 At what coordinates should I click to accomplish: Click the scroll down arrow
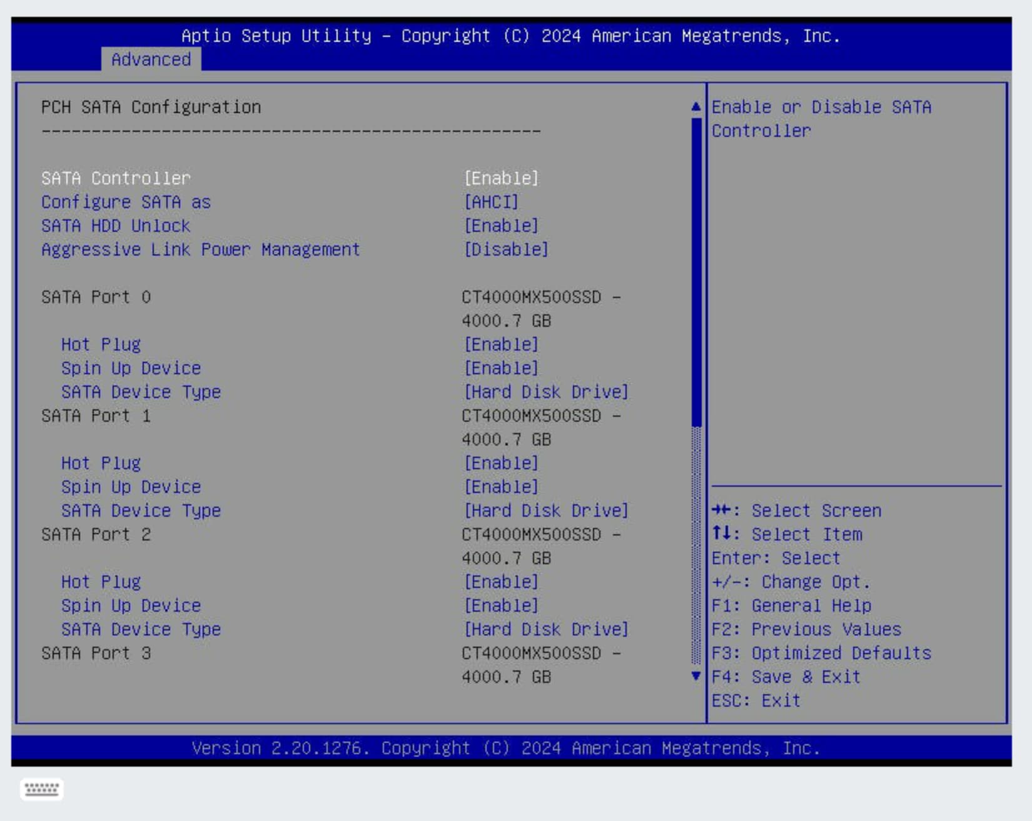tap(696, 675)
